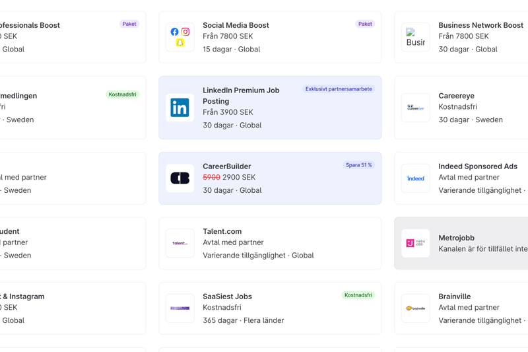The height and width of the screenshot is (352, 528).
Task: Click the LinkedIn logo icon
Action: pos(180,108)
